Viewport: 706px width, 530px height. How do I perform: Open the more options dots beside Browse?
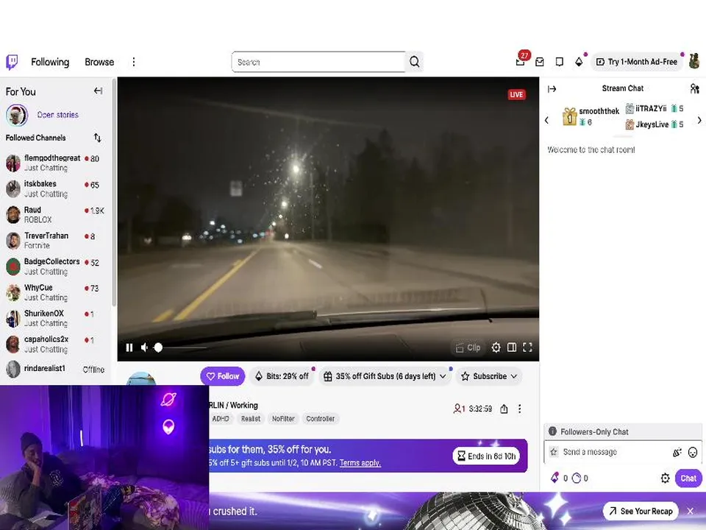point(134,62)
